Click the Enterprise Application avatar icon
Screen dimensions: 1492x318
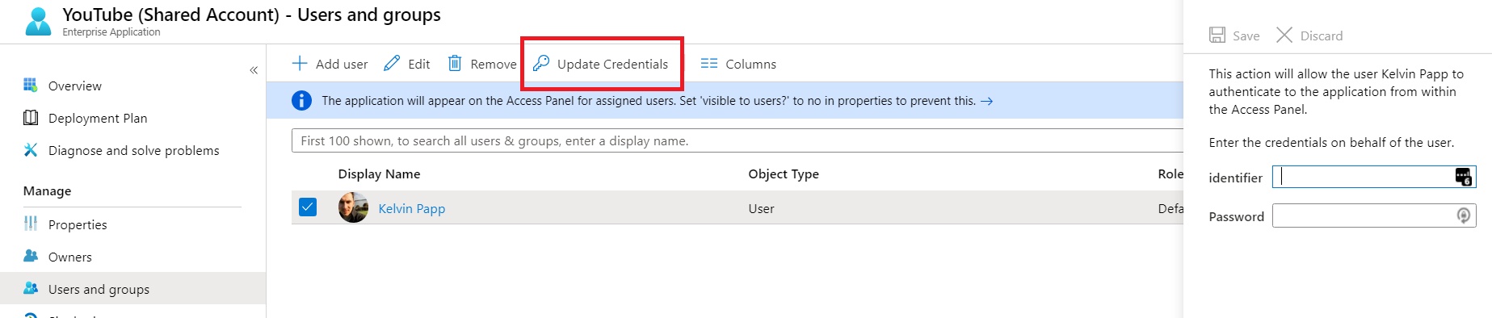coord(38,22)
